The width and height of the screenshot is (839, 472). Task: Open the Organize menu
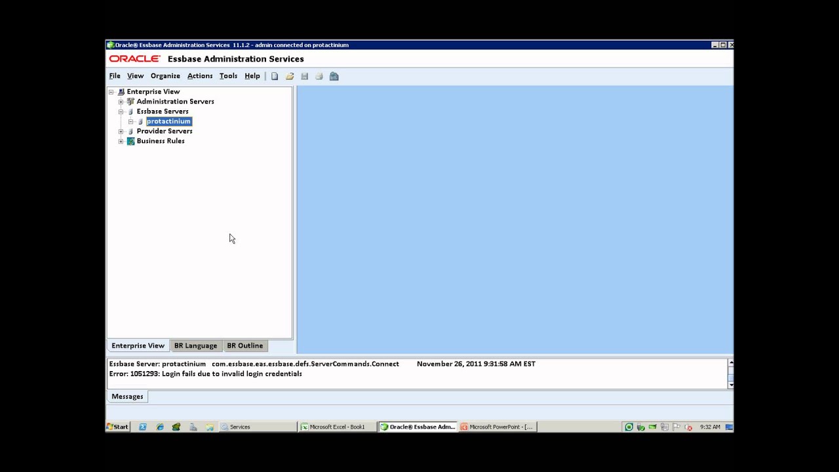click(165, 76)
